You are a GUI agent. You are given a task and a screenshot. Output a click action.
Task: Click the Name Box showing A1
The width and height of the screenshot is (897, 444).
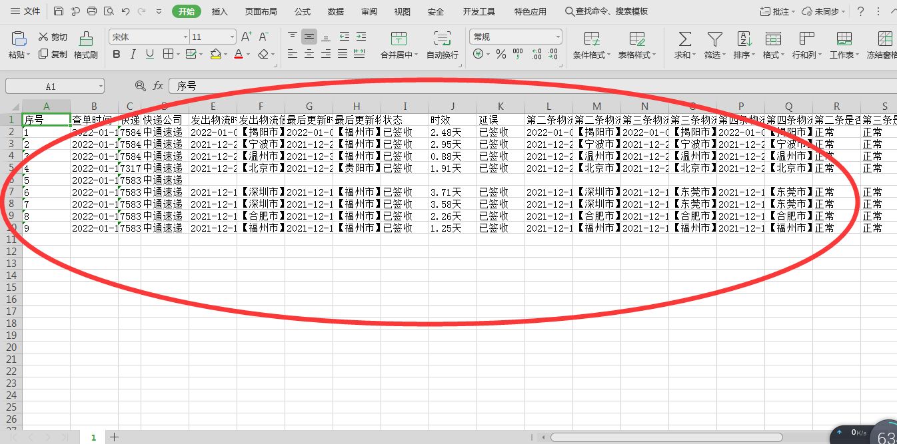(55, 86)
